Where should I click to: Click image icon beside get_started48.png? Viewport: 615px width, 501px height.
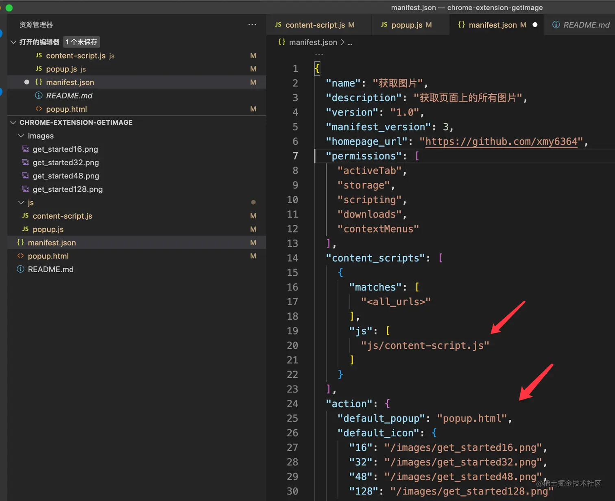pyautogui.click(x=25, y=176)
